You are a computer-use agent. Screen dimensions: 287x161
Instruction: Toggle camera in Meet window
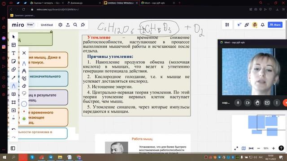point(248,103)
